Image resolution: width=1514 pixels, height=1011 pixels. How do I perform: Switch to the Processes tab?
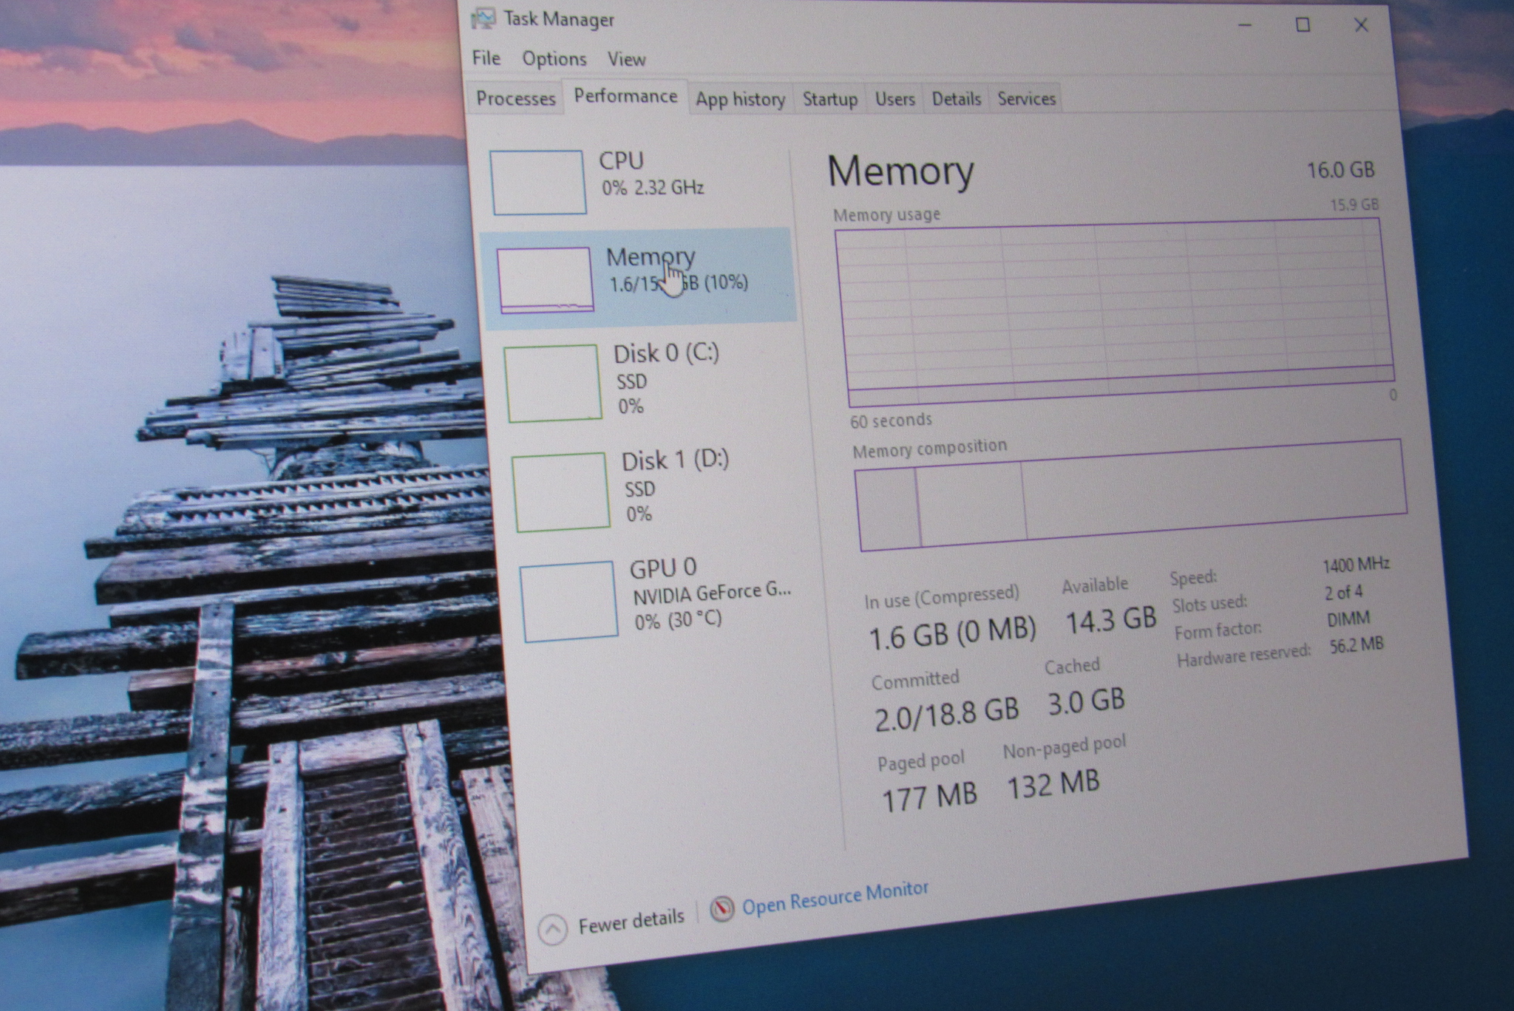point(515,98)
